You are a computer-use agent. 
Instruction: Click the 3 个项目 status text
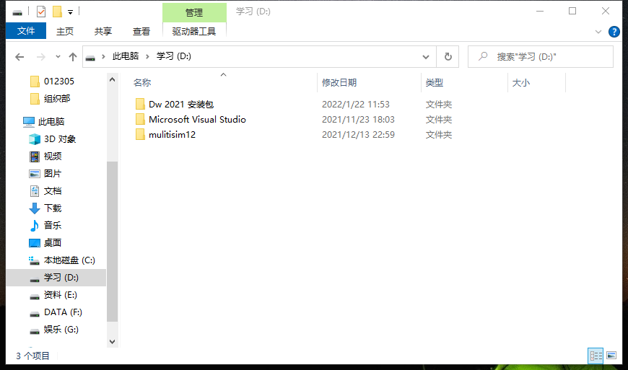(32, 356)
